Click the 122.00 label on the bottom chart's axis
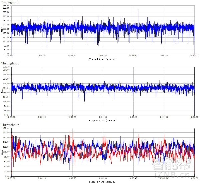 (6, 147)
